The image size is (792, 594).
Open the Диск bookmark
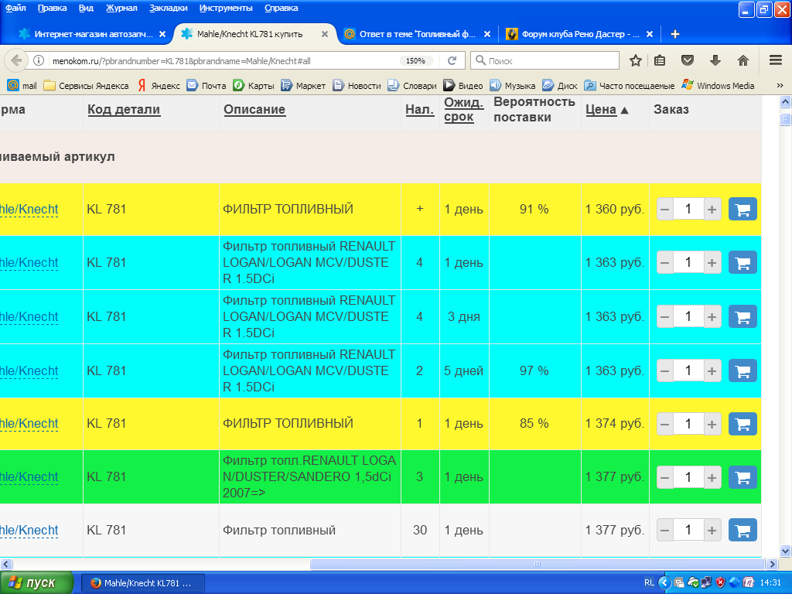[560, 85]
